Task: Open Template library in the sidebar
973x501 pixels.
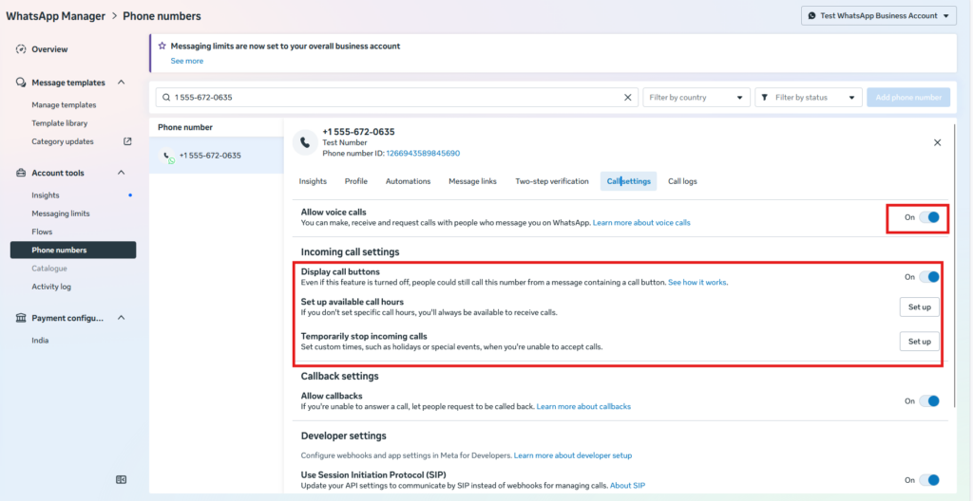Action: [x=60, y=122]
